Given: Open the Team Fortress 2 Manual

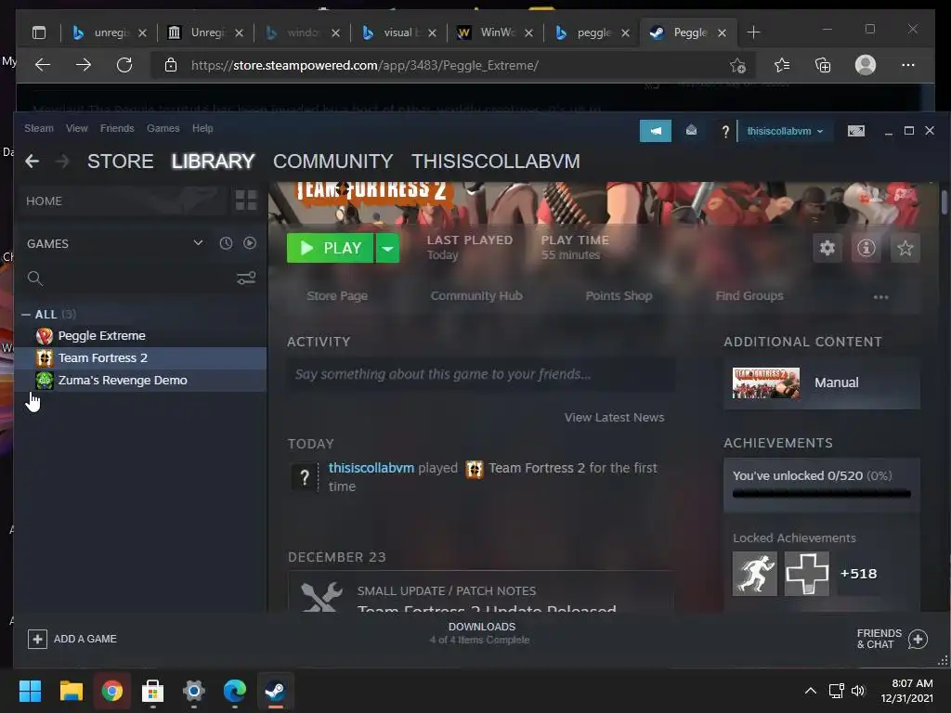Looking at the screenshot, I should click(822, 382).
